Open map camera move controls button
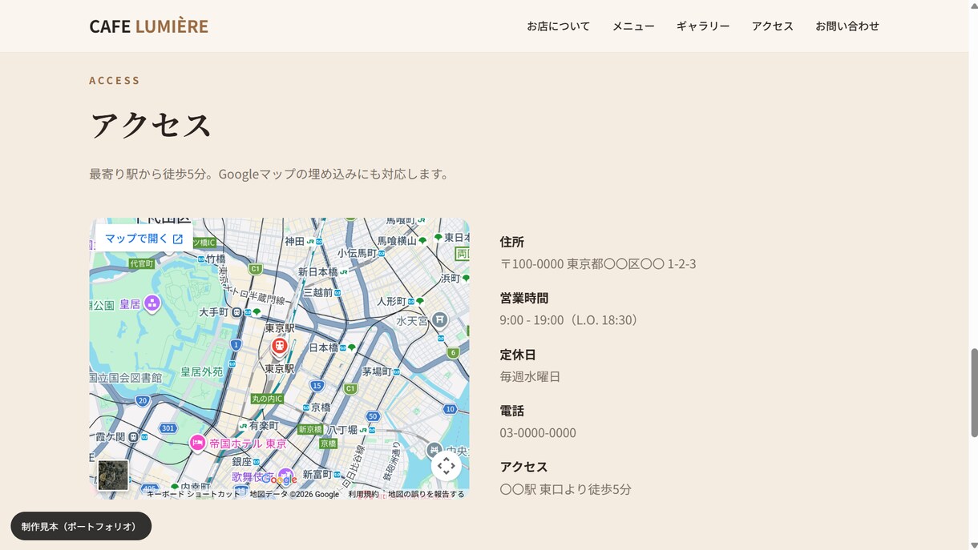The image size is (978, 550). coord(447,466)
